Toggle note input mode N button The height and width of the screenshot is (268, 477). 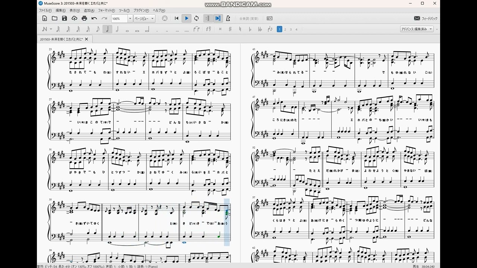45,29
